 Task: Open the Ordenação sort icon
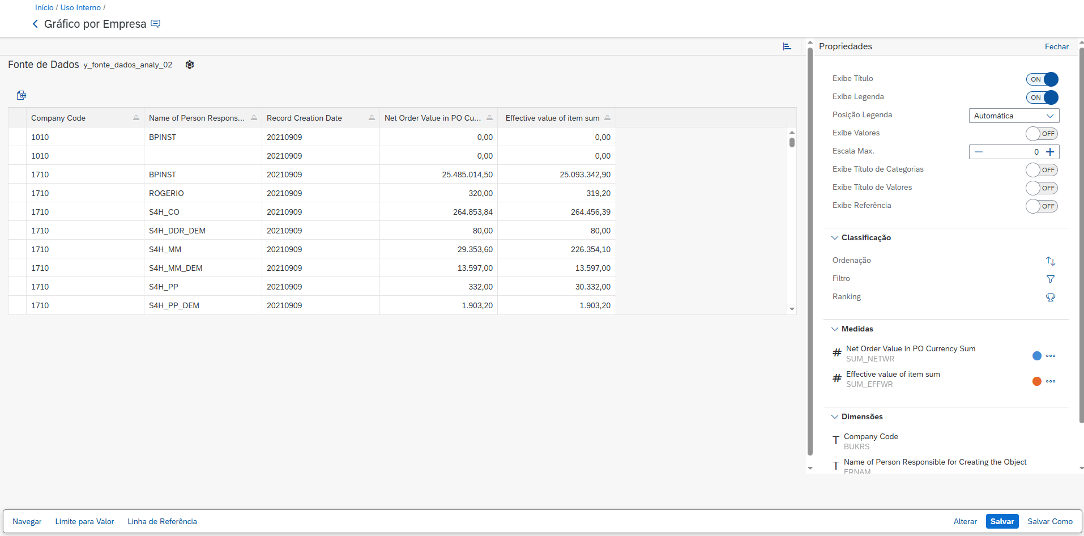pyautogui.click(x=1050, y=261)
